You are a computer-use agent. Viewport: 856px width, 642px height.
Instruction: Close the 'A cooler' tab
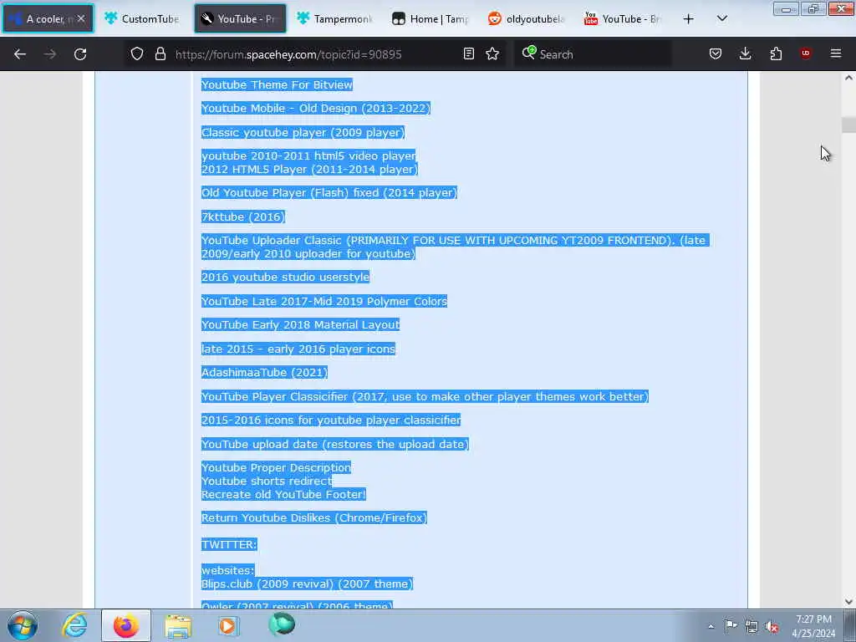click(x=81, y=18)
